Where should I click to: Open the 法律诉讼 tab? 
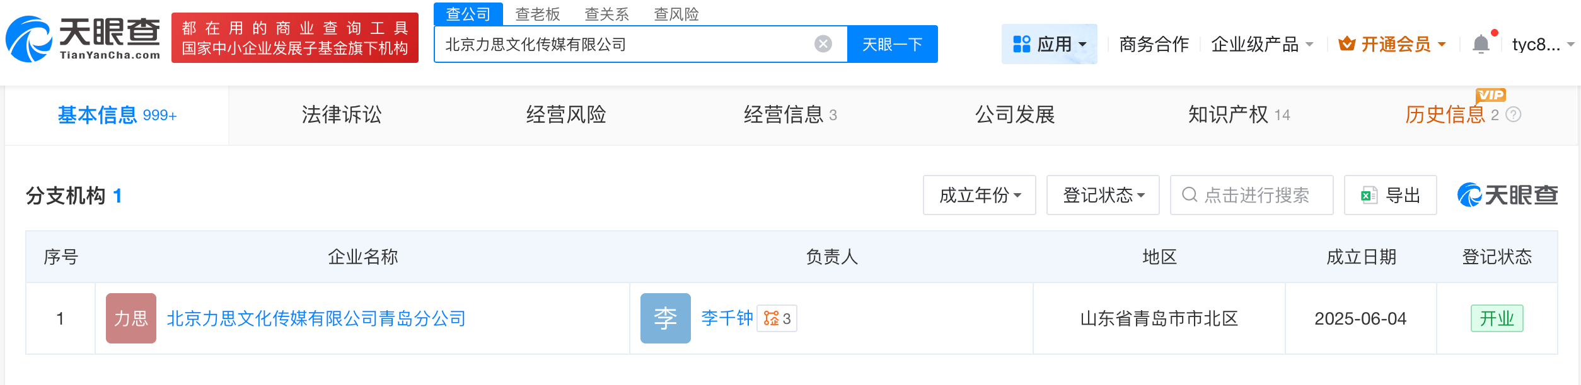tap(341, 115)
